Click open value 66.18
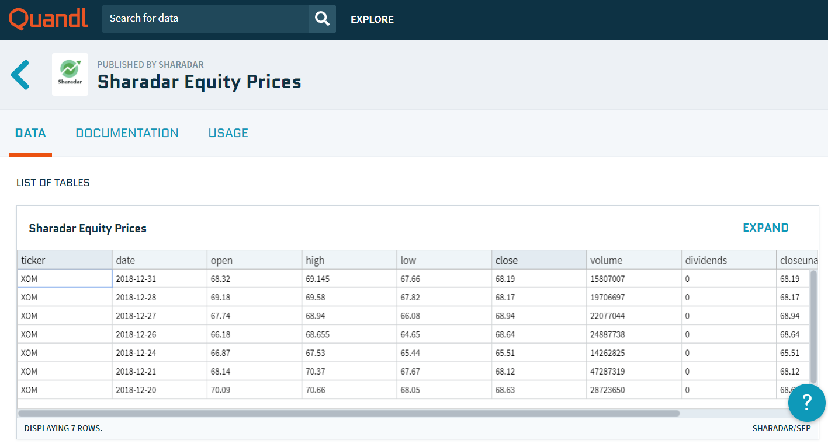This screenshot has width=828, height=444. click(254, 334)
